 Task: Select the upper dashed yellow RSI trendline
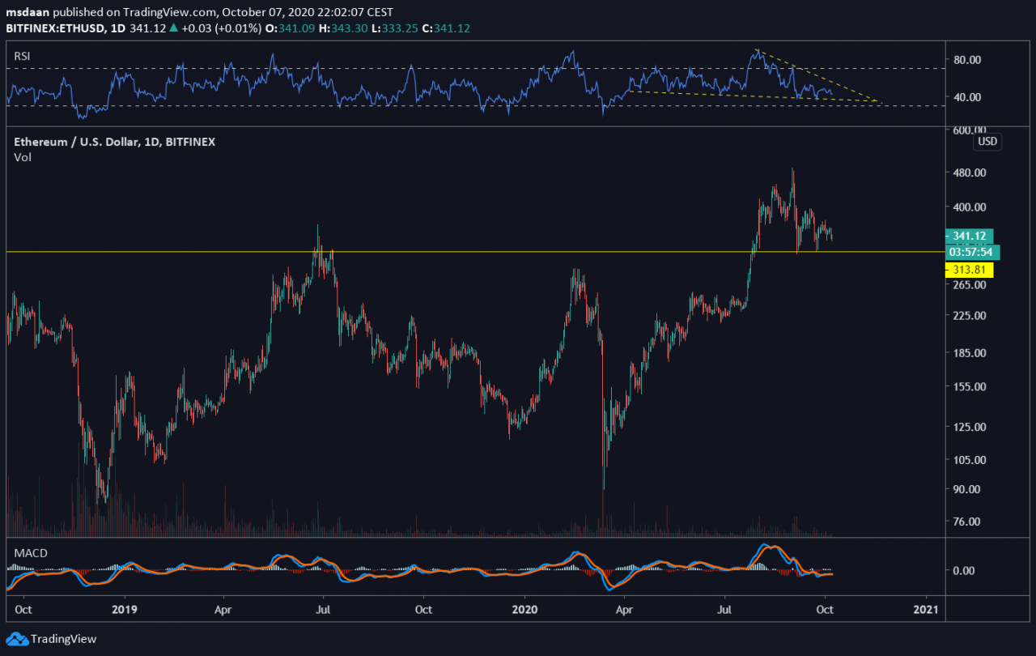tap(817, 76)
